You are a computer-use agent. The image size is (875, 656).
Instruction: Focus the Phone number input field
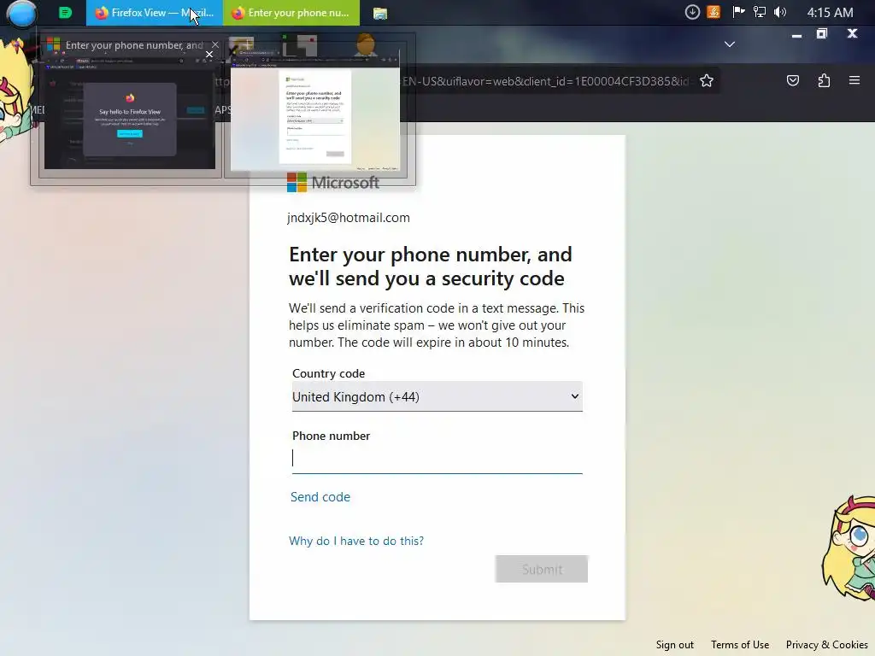(x=437, y=459)
